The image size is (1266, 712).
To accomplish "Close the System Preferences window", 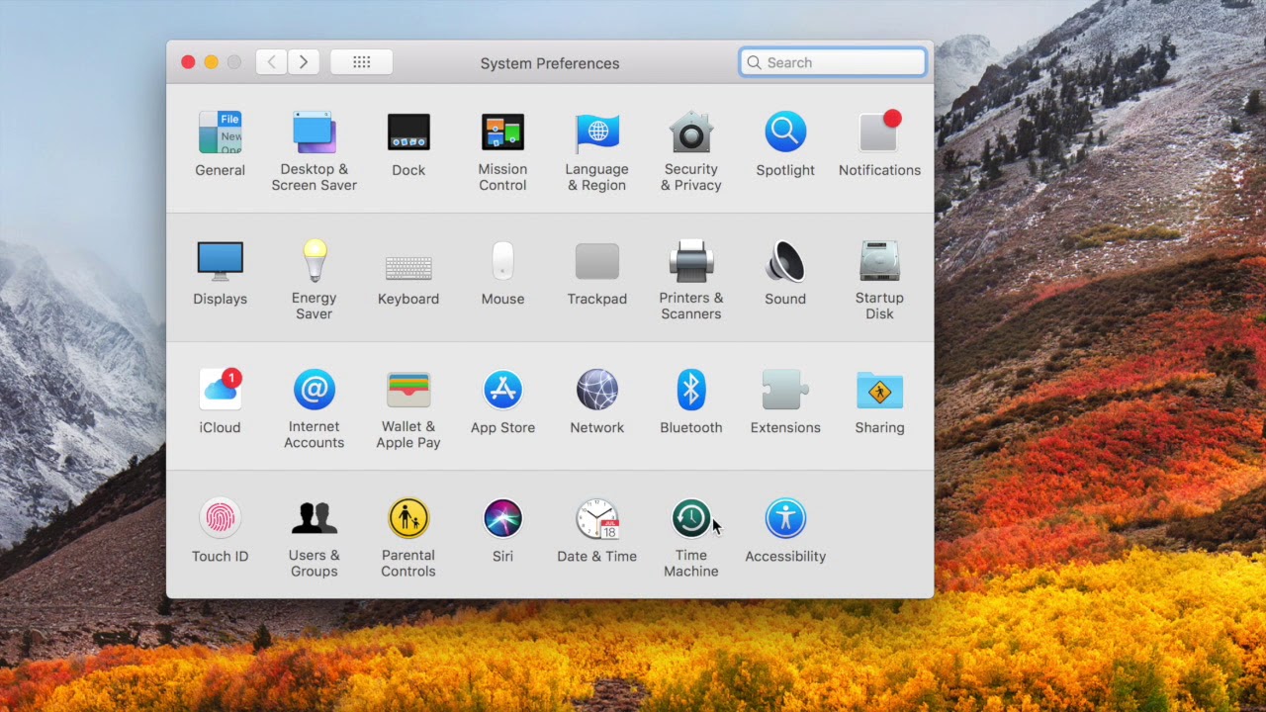I will click(x=188, y=62).
